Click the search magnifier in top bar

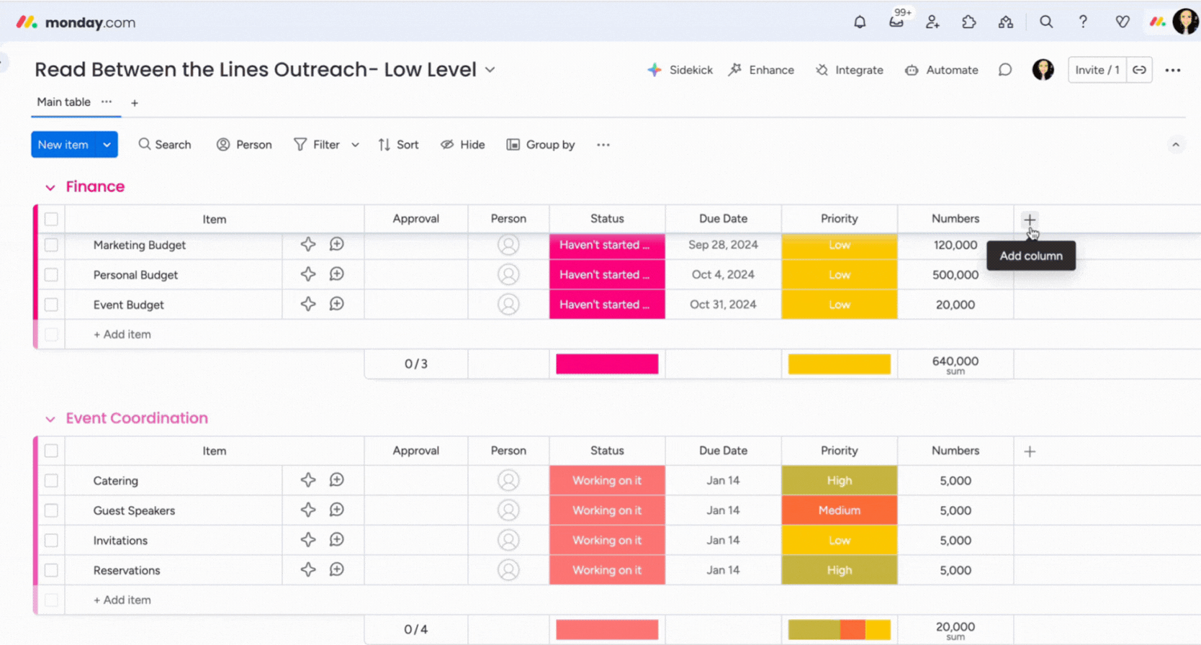pos(1046,22)
